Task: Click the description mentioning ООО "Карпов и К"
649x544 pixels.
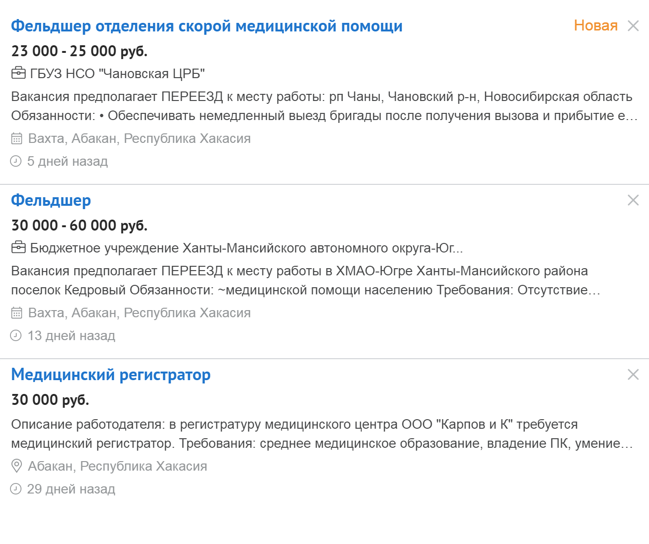Action: [322, 433]
